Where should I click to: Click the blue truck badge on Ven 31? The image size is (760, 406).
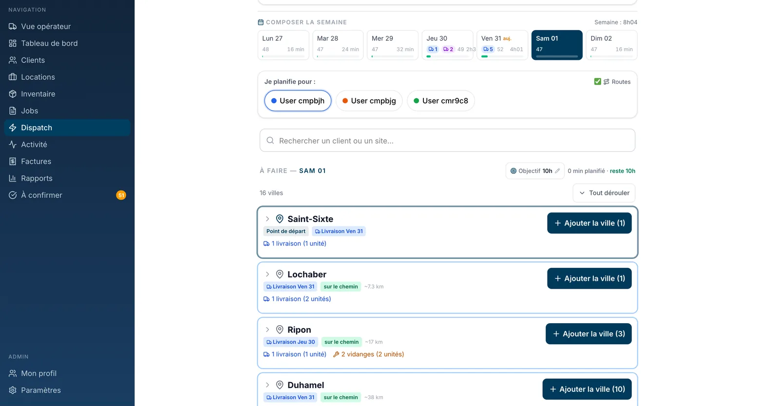[x=488, y=49]
